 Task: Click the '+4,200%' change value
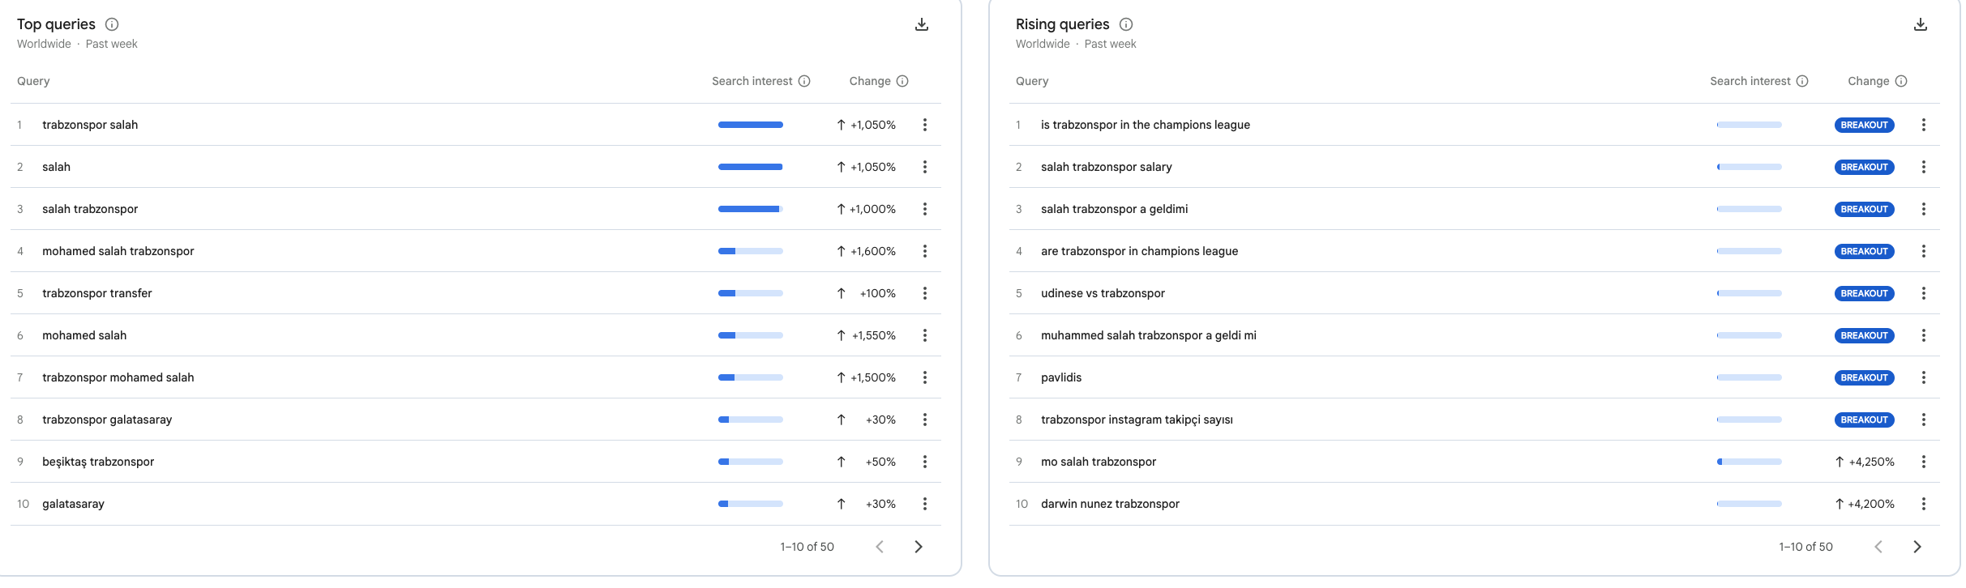1871,504
